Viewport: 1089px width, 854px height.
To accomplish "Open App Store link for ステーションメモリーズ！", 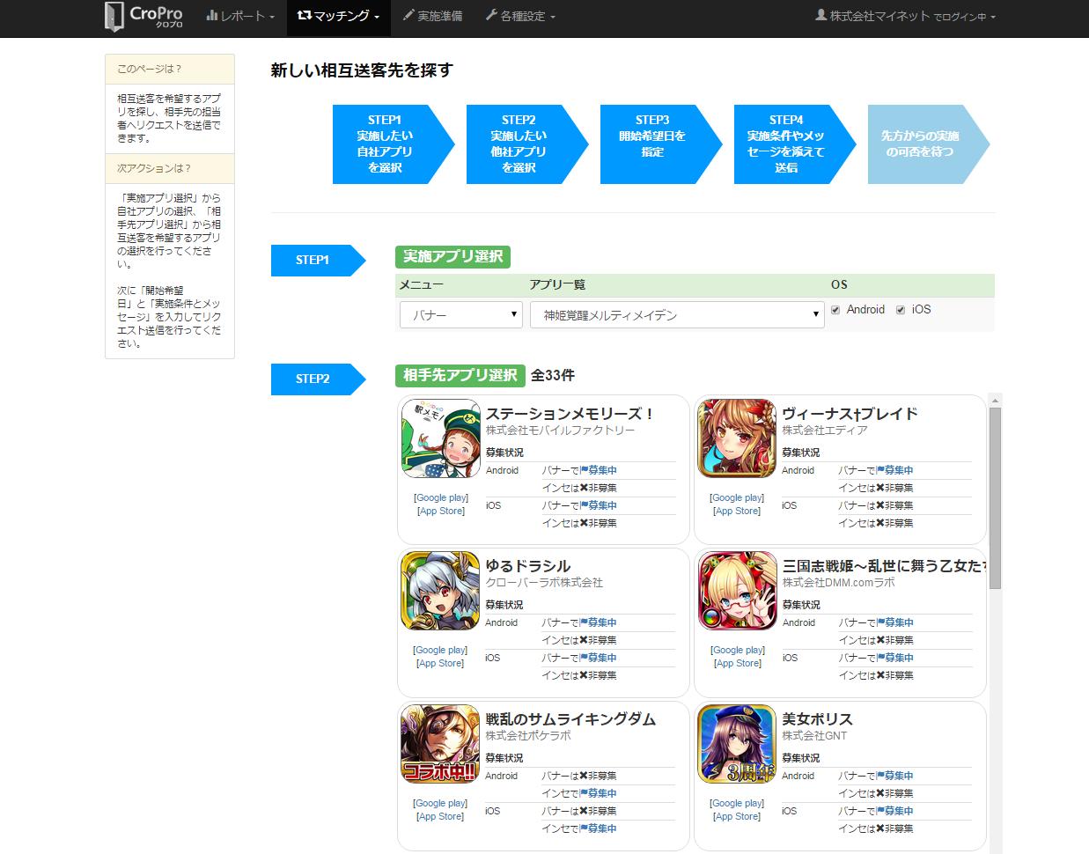I will [441, 511].
